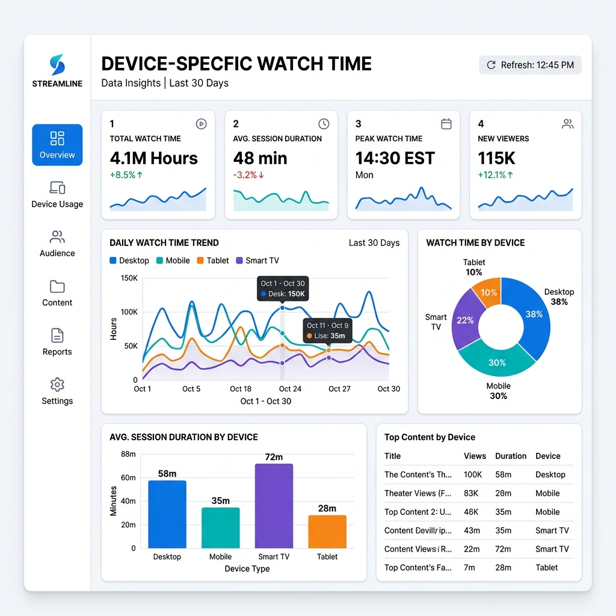The height and width of the screenshot is (616, 616).
Task: Click the play icon on Total Watch Time card
Action: click(201, 124)
